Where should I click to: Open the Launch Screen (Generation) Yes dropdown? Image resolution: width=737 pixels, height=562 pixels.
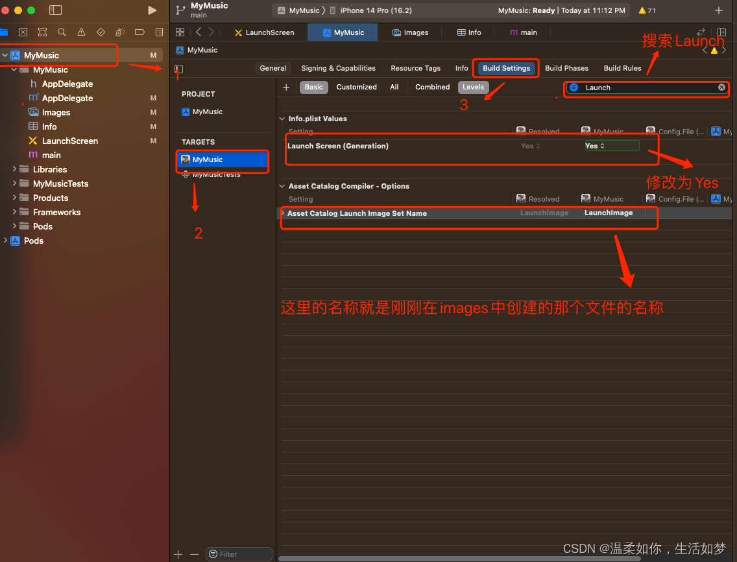click(x=610, y=146)
